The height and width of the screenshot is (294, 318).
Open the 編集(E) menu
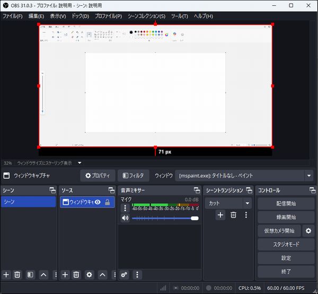click(36, 16)
